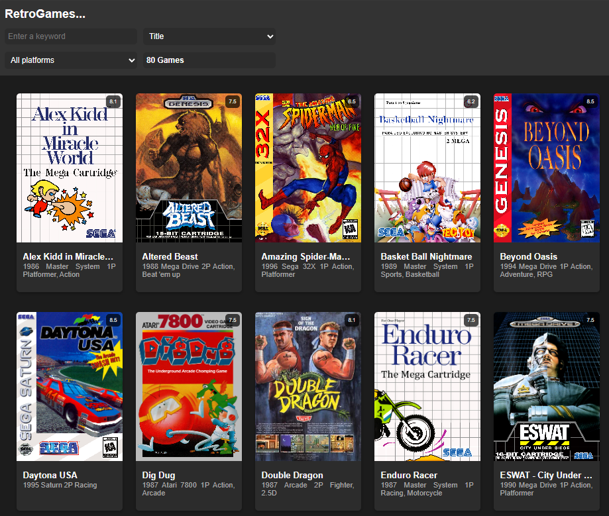Click the Amazing Spider-Man cover art
Screen dimensions: 609x516
307,168
